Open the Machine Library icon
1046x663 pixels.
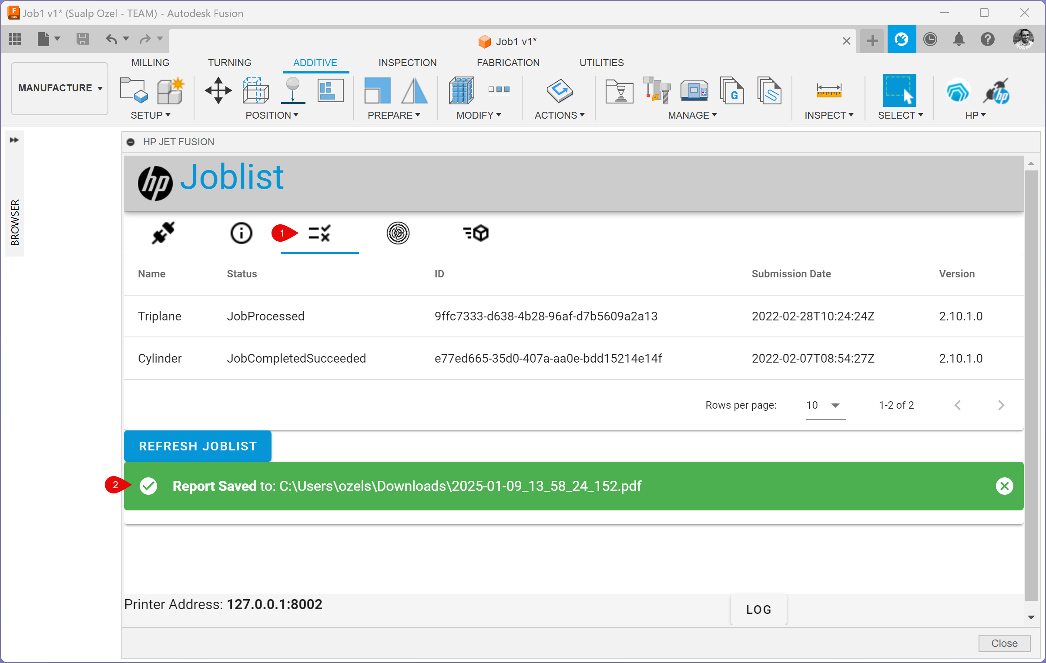pyautogui.click(x=694, y=91)
